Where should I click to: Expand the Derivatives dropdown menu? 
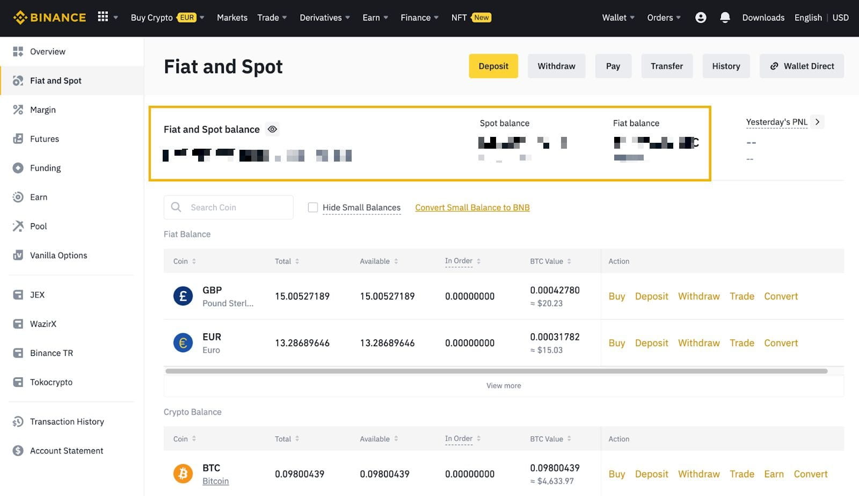324,18
